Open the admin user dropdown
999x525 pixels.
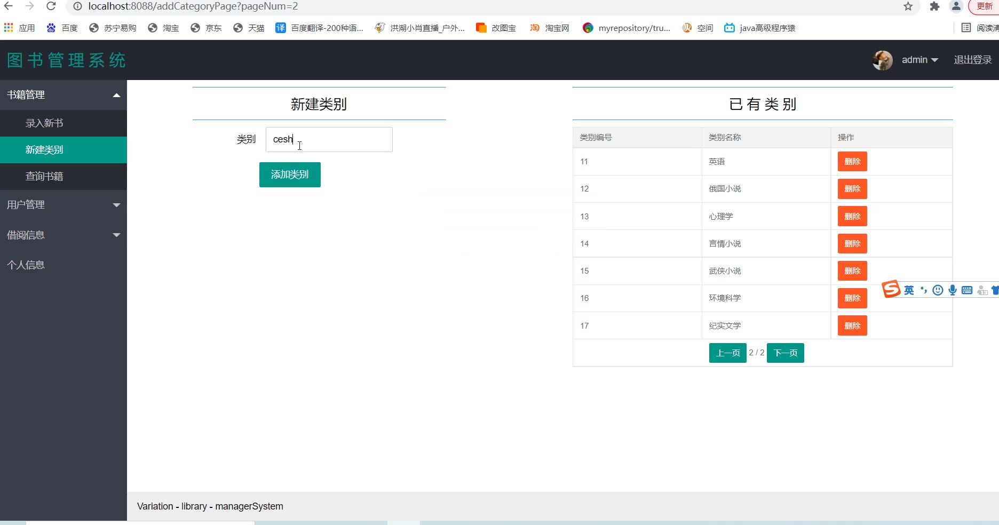pyautogui.click(x=919, y=60)
